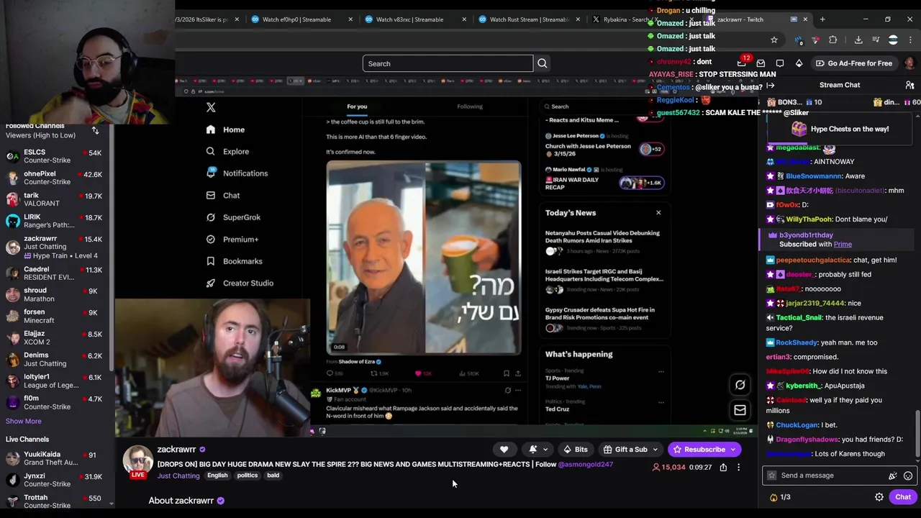Viewport: 921px width, 518px height.
Task: Open the prime loot crown icon with badge
Action: (x=742, y=63)
